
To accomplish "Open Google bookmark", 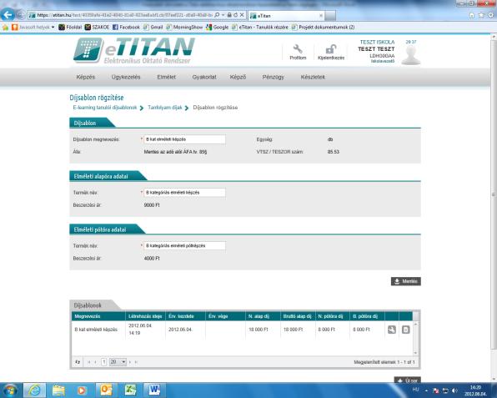I will click(218, 28).
